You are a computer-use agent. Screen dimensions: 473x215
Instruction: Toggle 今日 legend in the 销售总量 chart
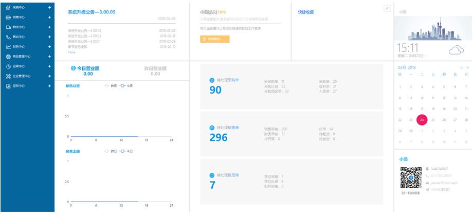126,86
